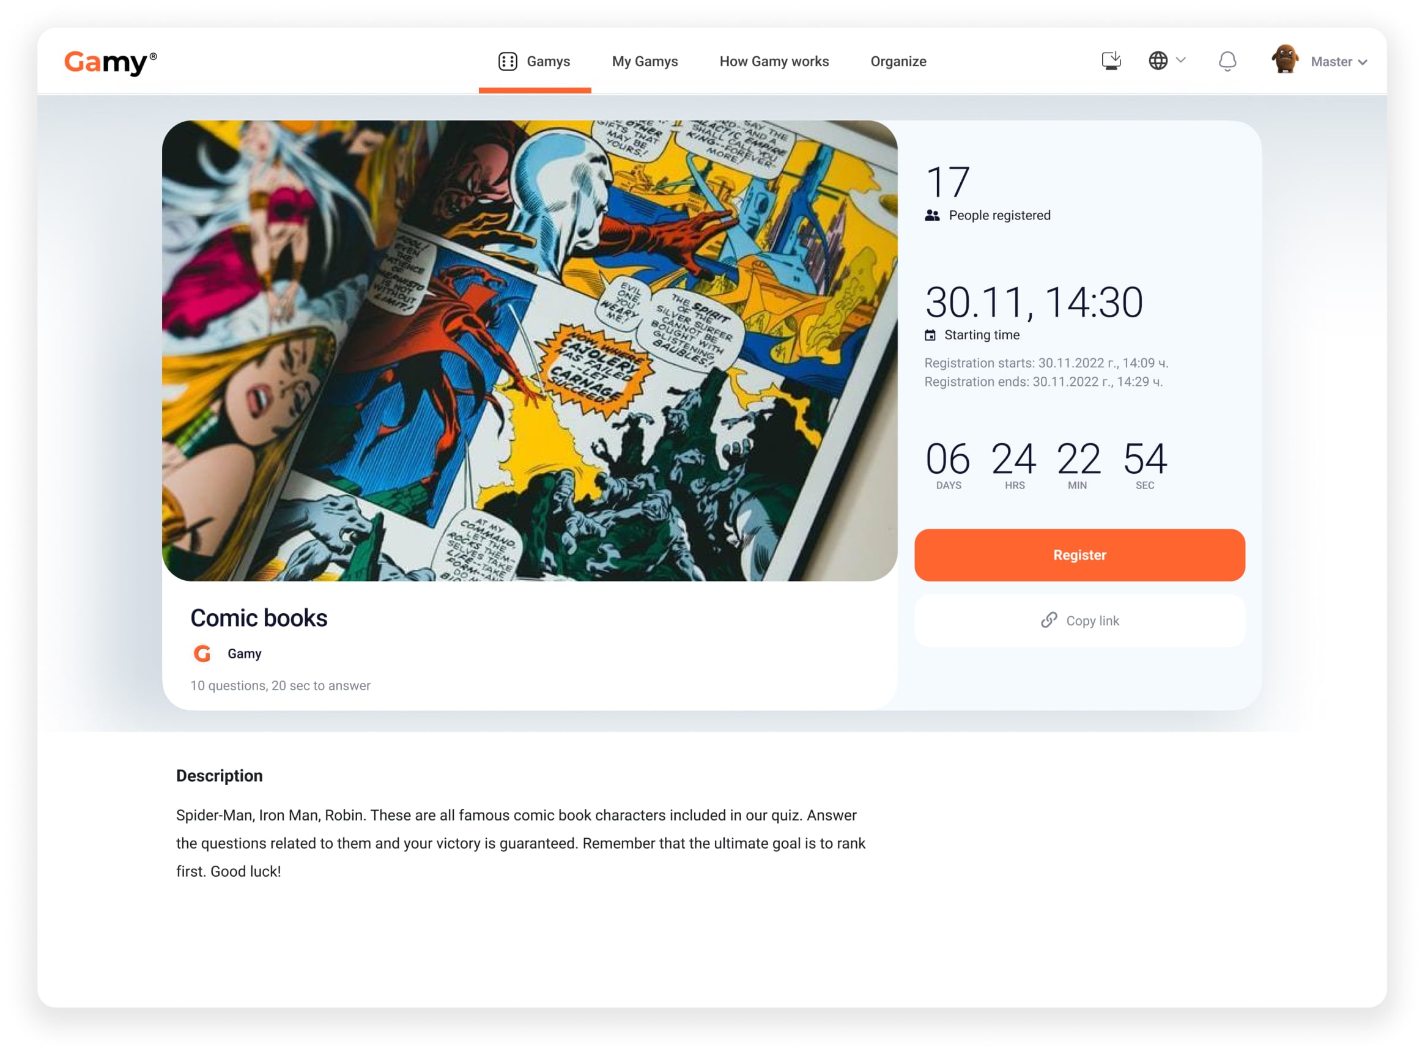Image resolution: width=1425 pixels, height=1054 pixels.
Task: Click the chain link icon
Action: coord(1048,620)
